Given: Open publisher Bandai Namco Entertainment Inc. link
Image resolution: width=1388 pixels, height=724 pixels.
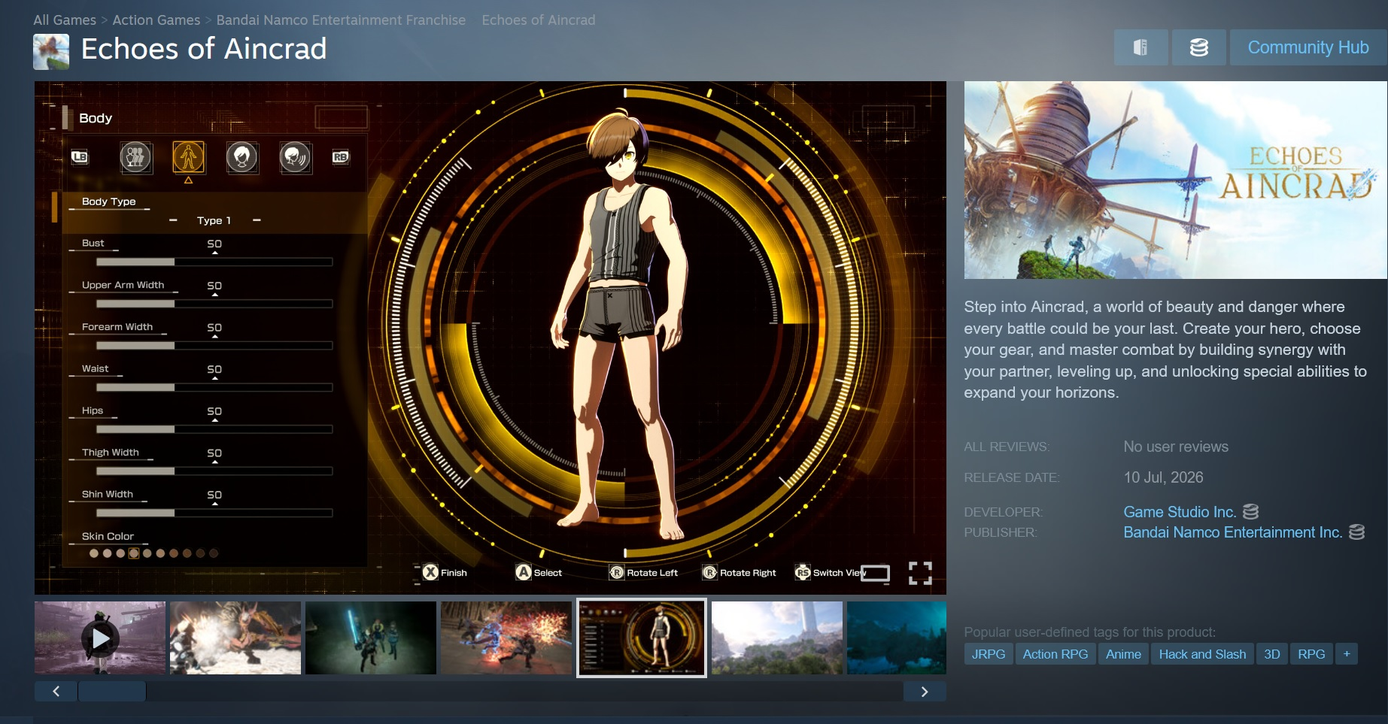Looking at the screenshot, I should [1232, 532].
